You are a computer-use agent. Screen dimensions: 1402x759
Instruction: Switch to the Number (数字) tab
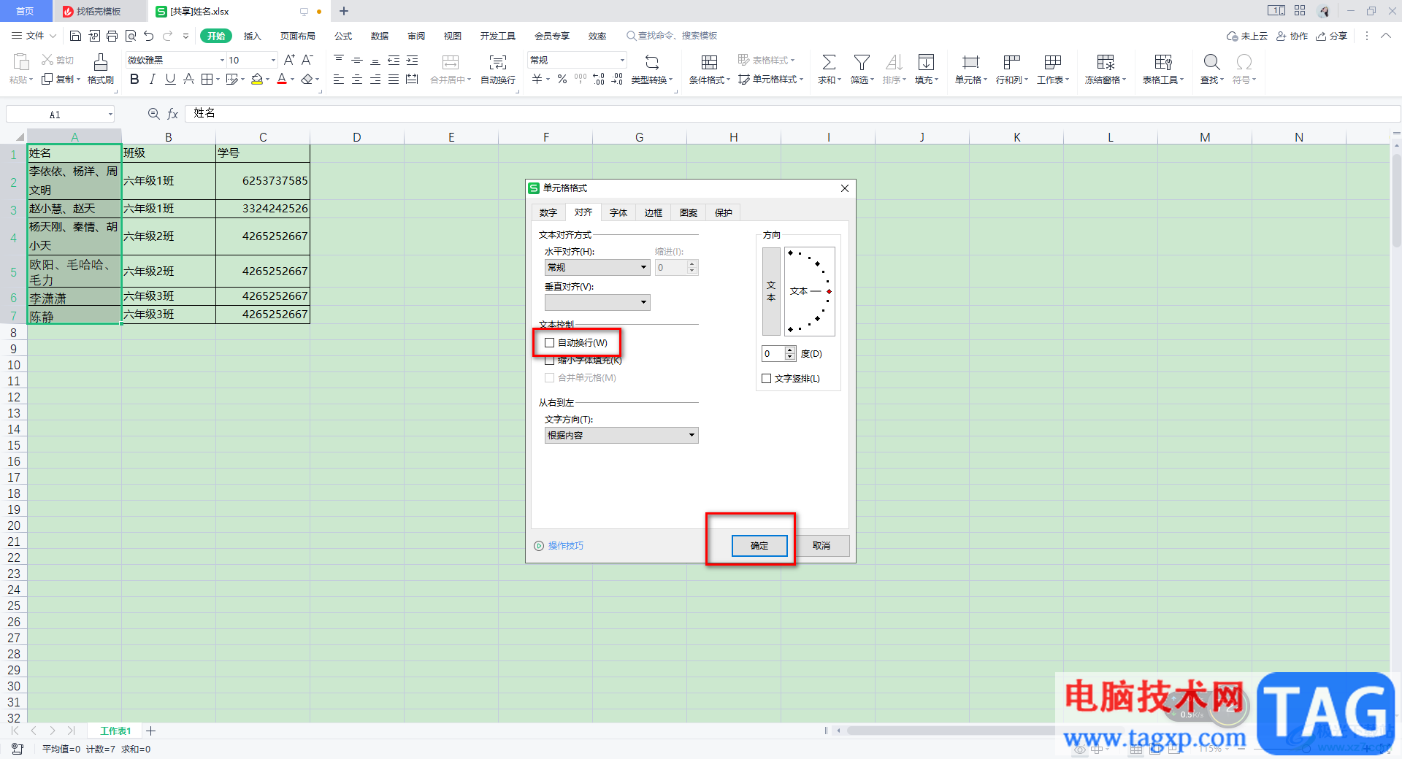click(548, 213)
